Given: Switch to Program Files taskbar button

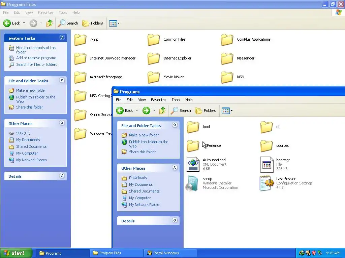Looking at the screenshot, I should pos(116,253).
